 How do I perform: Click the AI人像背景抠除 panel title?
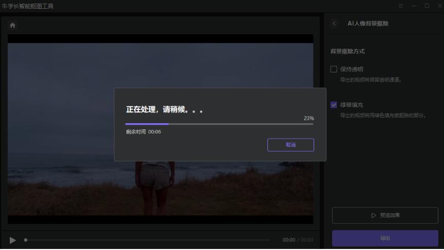tap(369, 24)
